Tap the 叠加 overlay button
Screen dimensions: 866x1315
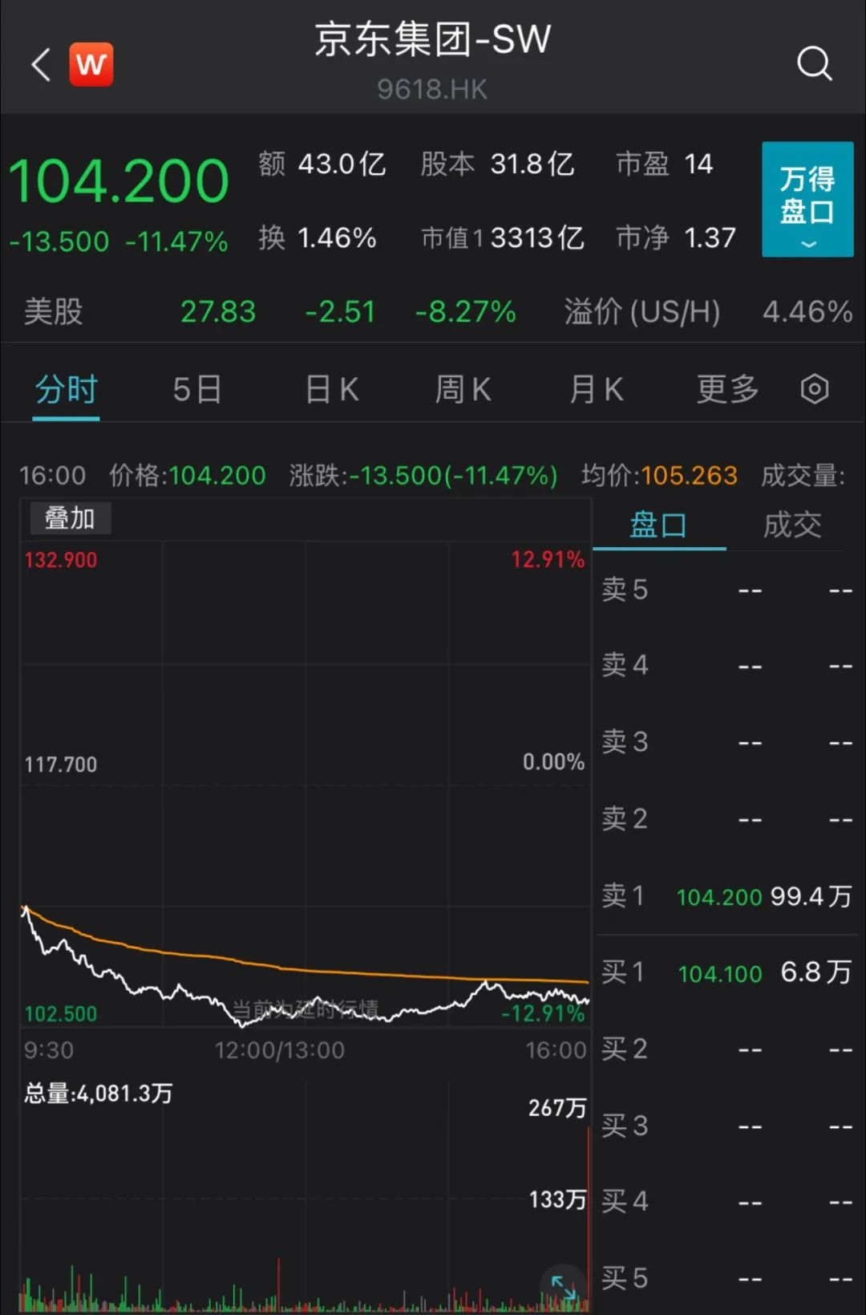[70, 518]
